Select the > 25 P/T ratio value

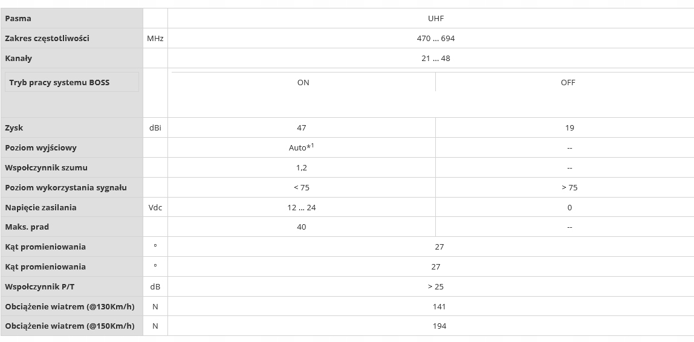point(435,286)
